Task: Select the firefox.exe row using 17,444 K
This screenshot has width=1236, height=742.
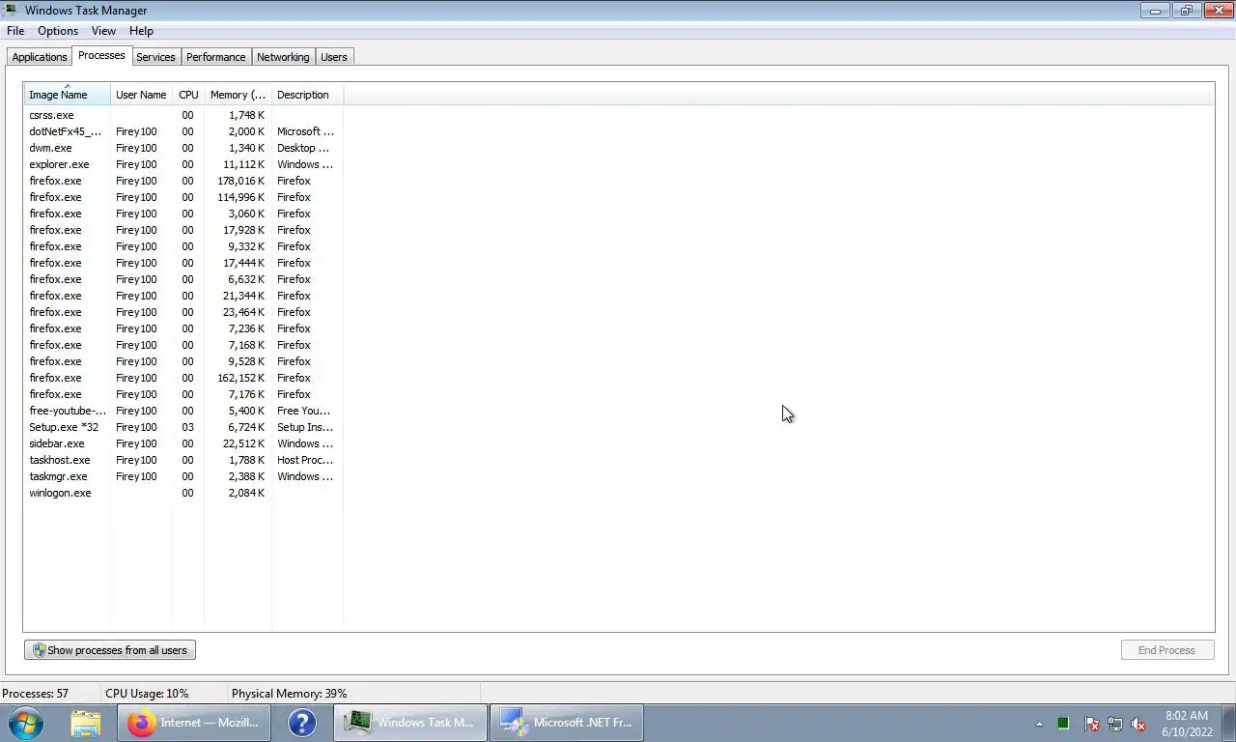Action: tap(183, 263)
